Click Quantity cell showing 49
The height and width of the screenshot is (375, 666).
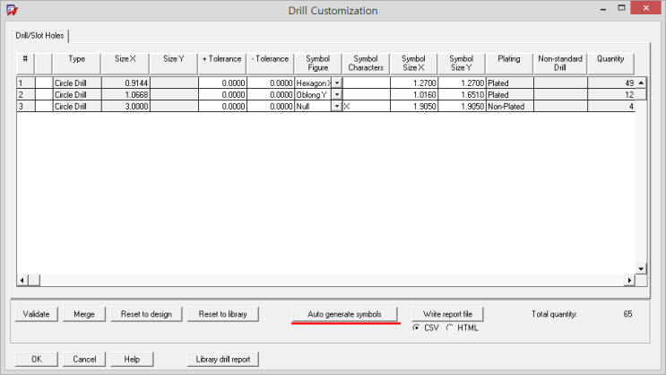coord(611,83)
